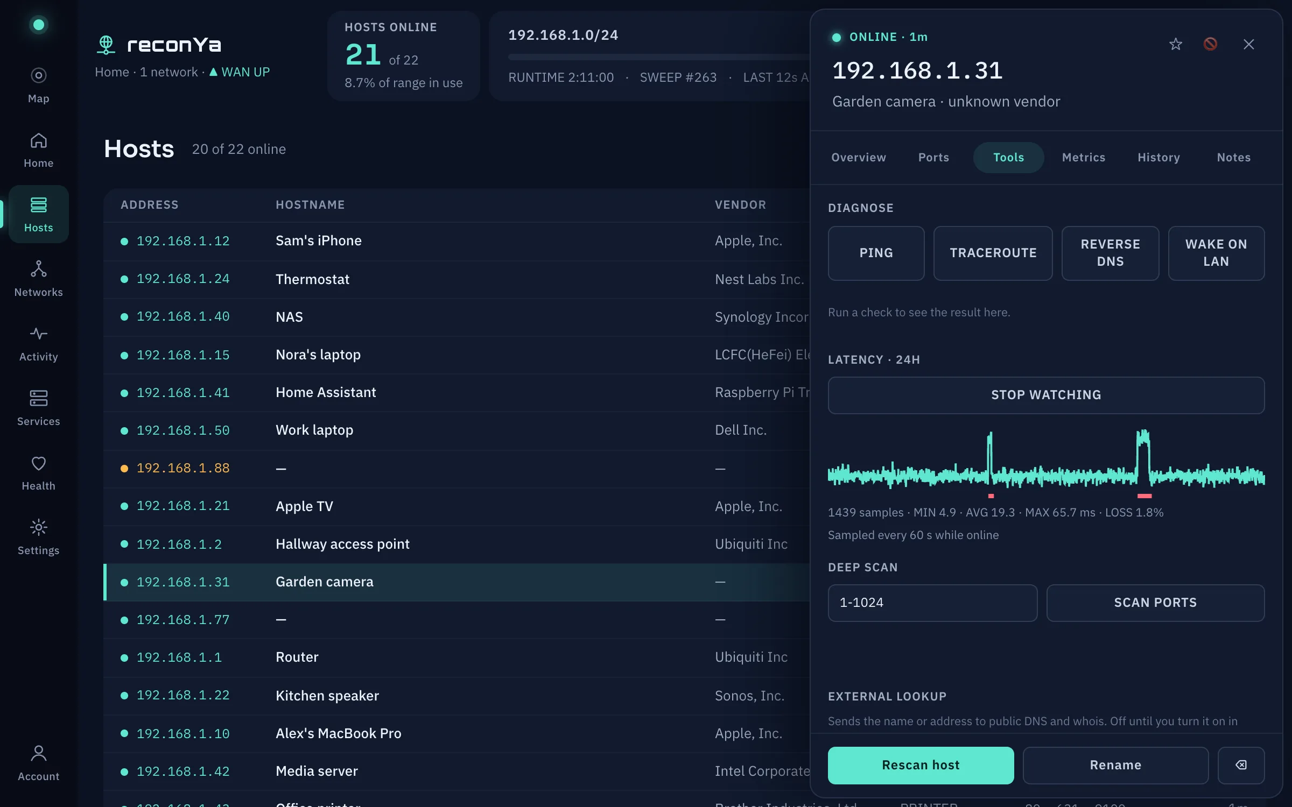
Task: Open the Notes tab
Action: coord(1234,158)
